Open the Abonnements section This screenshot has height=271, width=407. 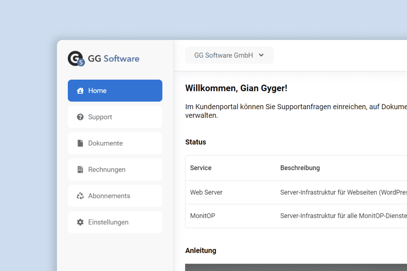115,196
